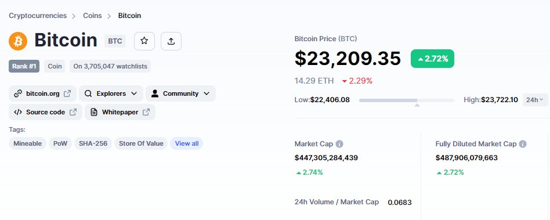The height and width of the screenshot is (220, 550).
Task: Click View all tags button
Action: click(187, 143)
